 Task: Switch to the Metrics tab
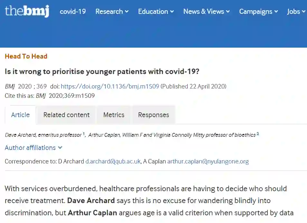tap(114, 115)
